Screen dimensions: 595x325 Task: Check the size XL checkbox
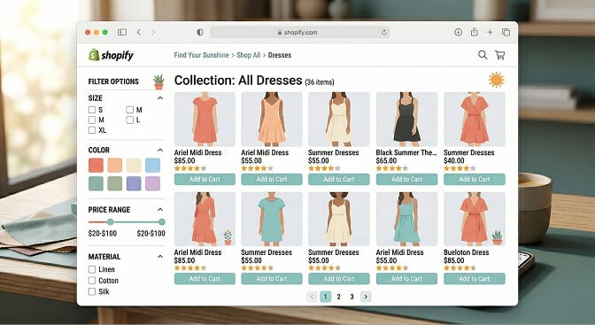tap(92, 130)
